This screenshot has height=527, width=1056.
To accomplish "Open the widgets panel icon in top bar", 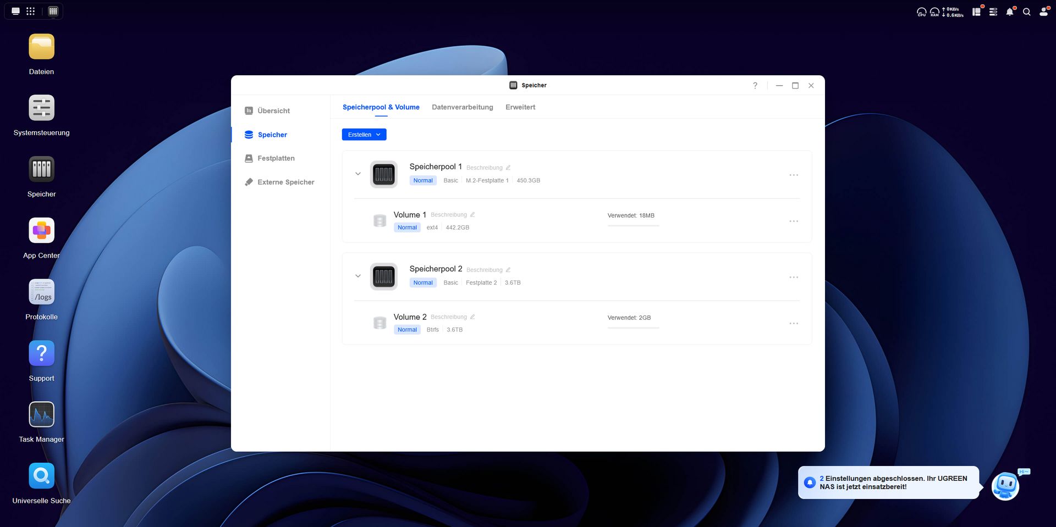I will point(977,12).
